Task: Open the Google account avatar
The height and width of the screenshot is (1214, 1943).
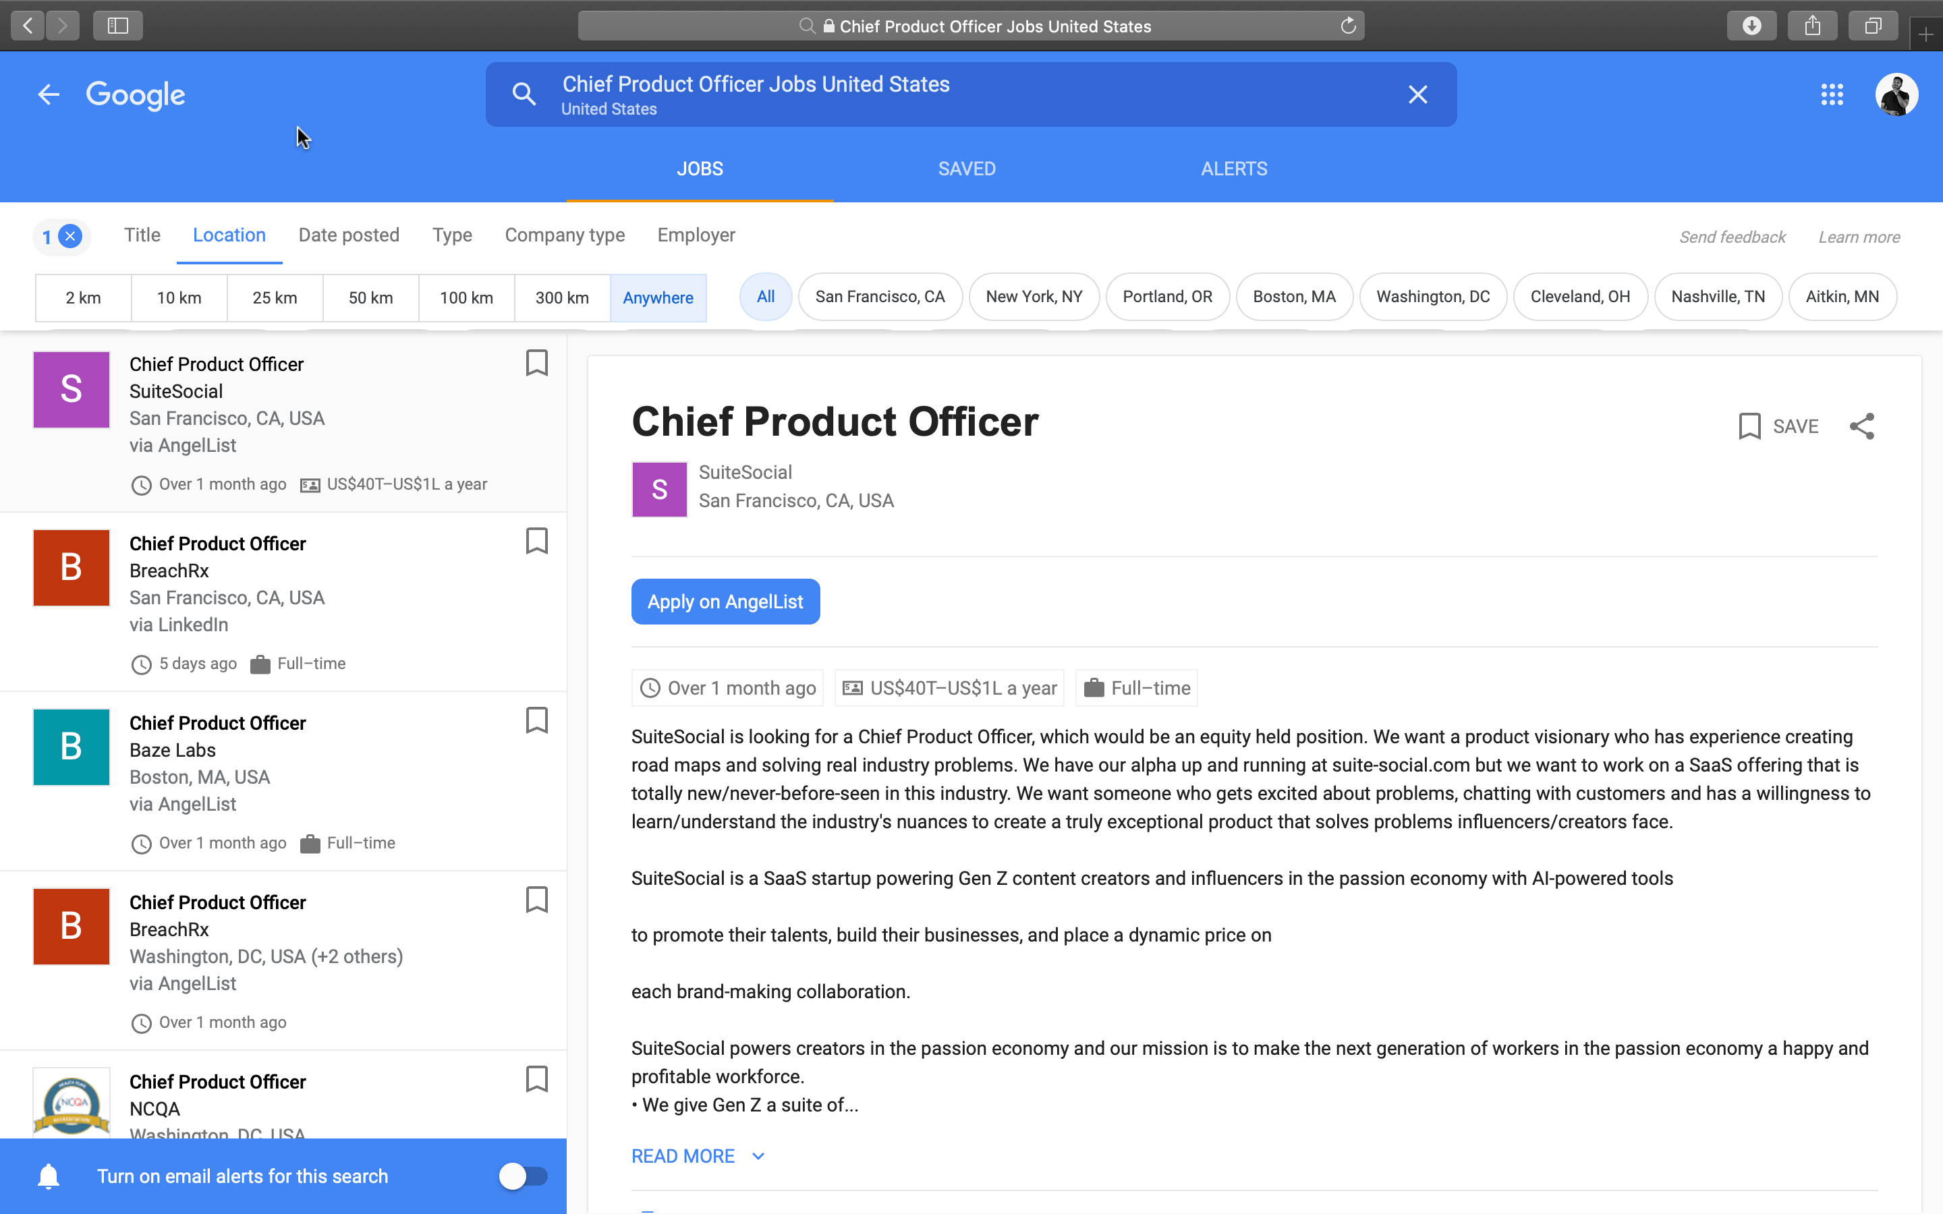Action: (x=1896, y=94)
